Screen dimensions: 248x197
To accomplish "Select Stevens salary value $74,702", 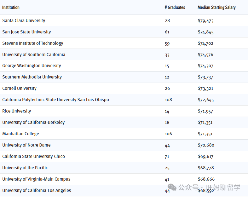I will pos(205,43).
